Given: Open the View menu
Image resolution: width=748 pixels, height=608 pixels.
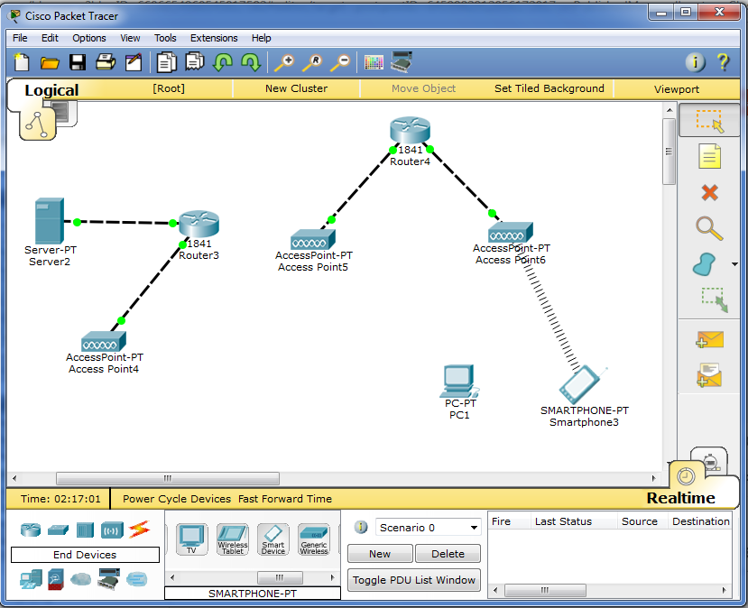Looking at the screenshot, I should point(130,38).
